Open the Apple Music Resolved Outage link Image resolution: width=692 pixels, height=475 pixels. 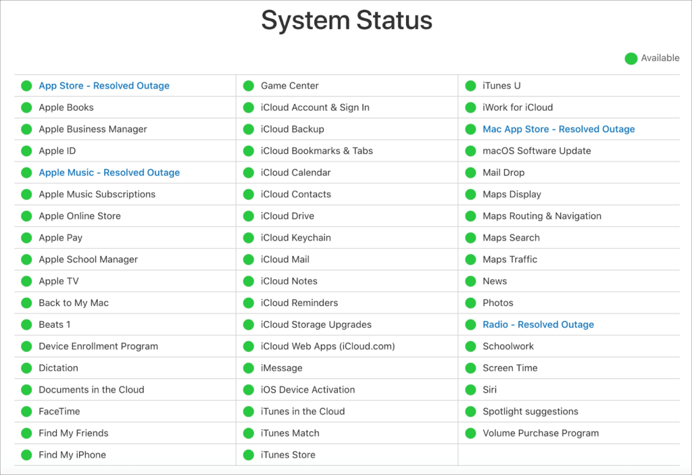[109, 172]
